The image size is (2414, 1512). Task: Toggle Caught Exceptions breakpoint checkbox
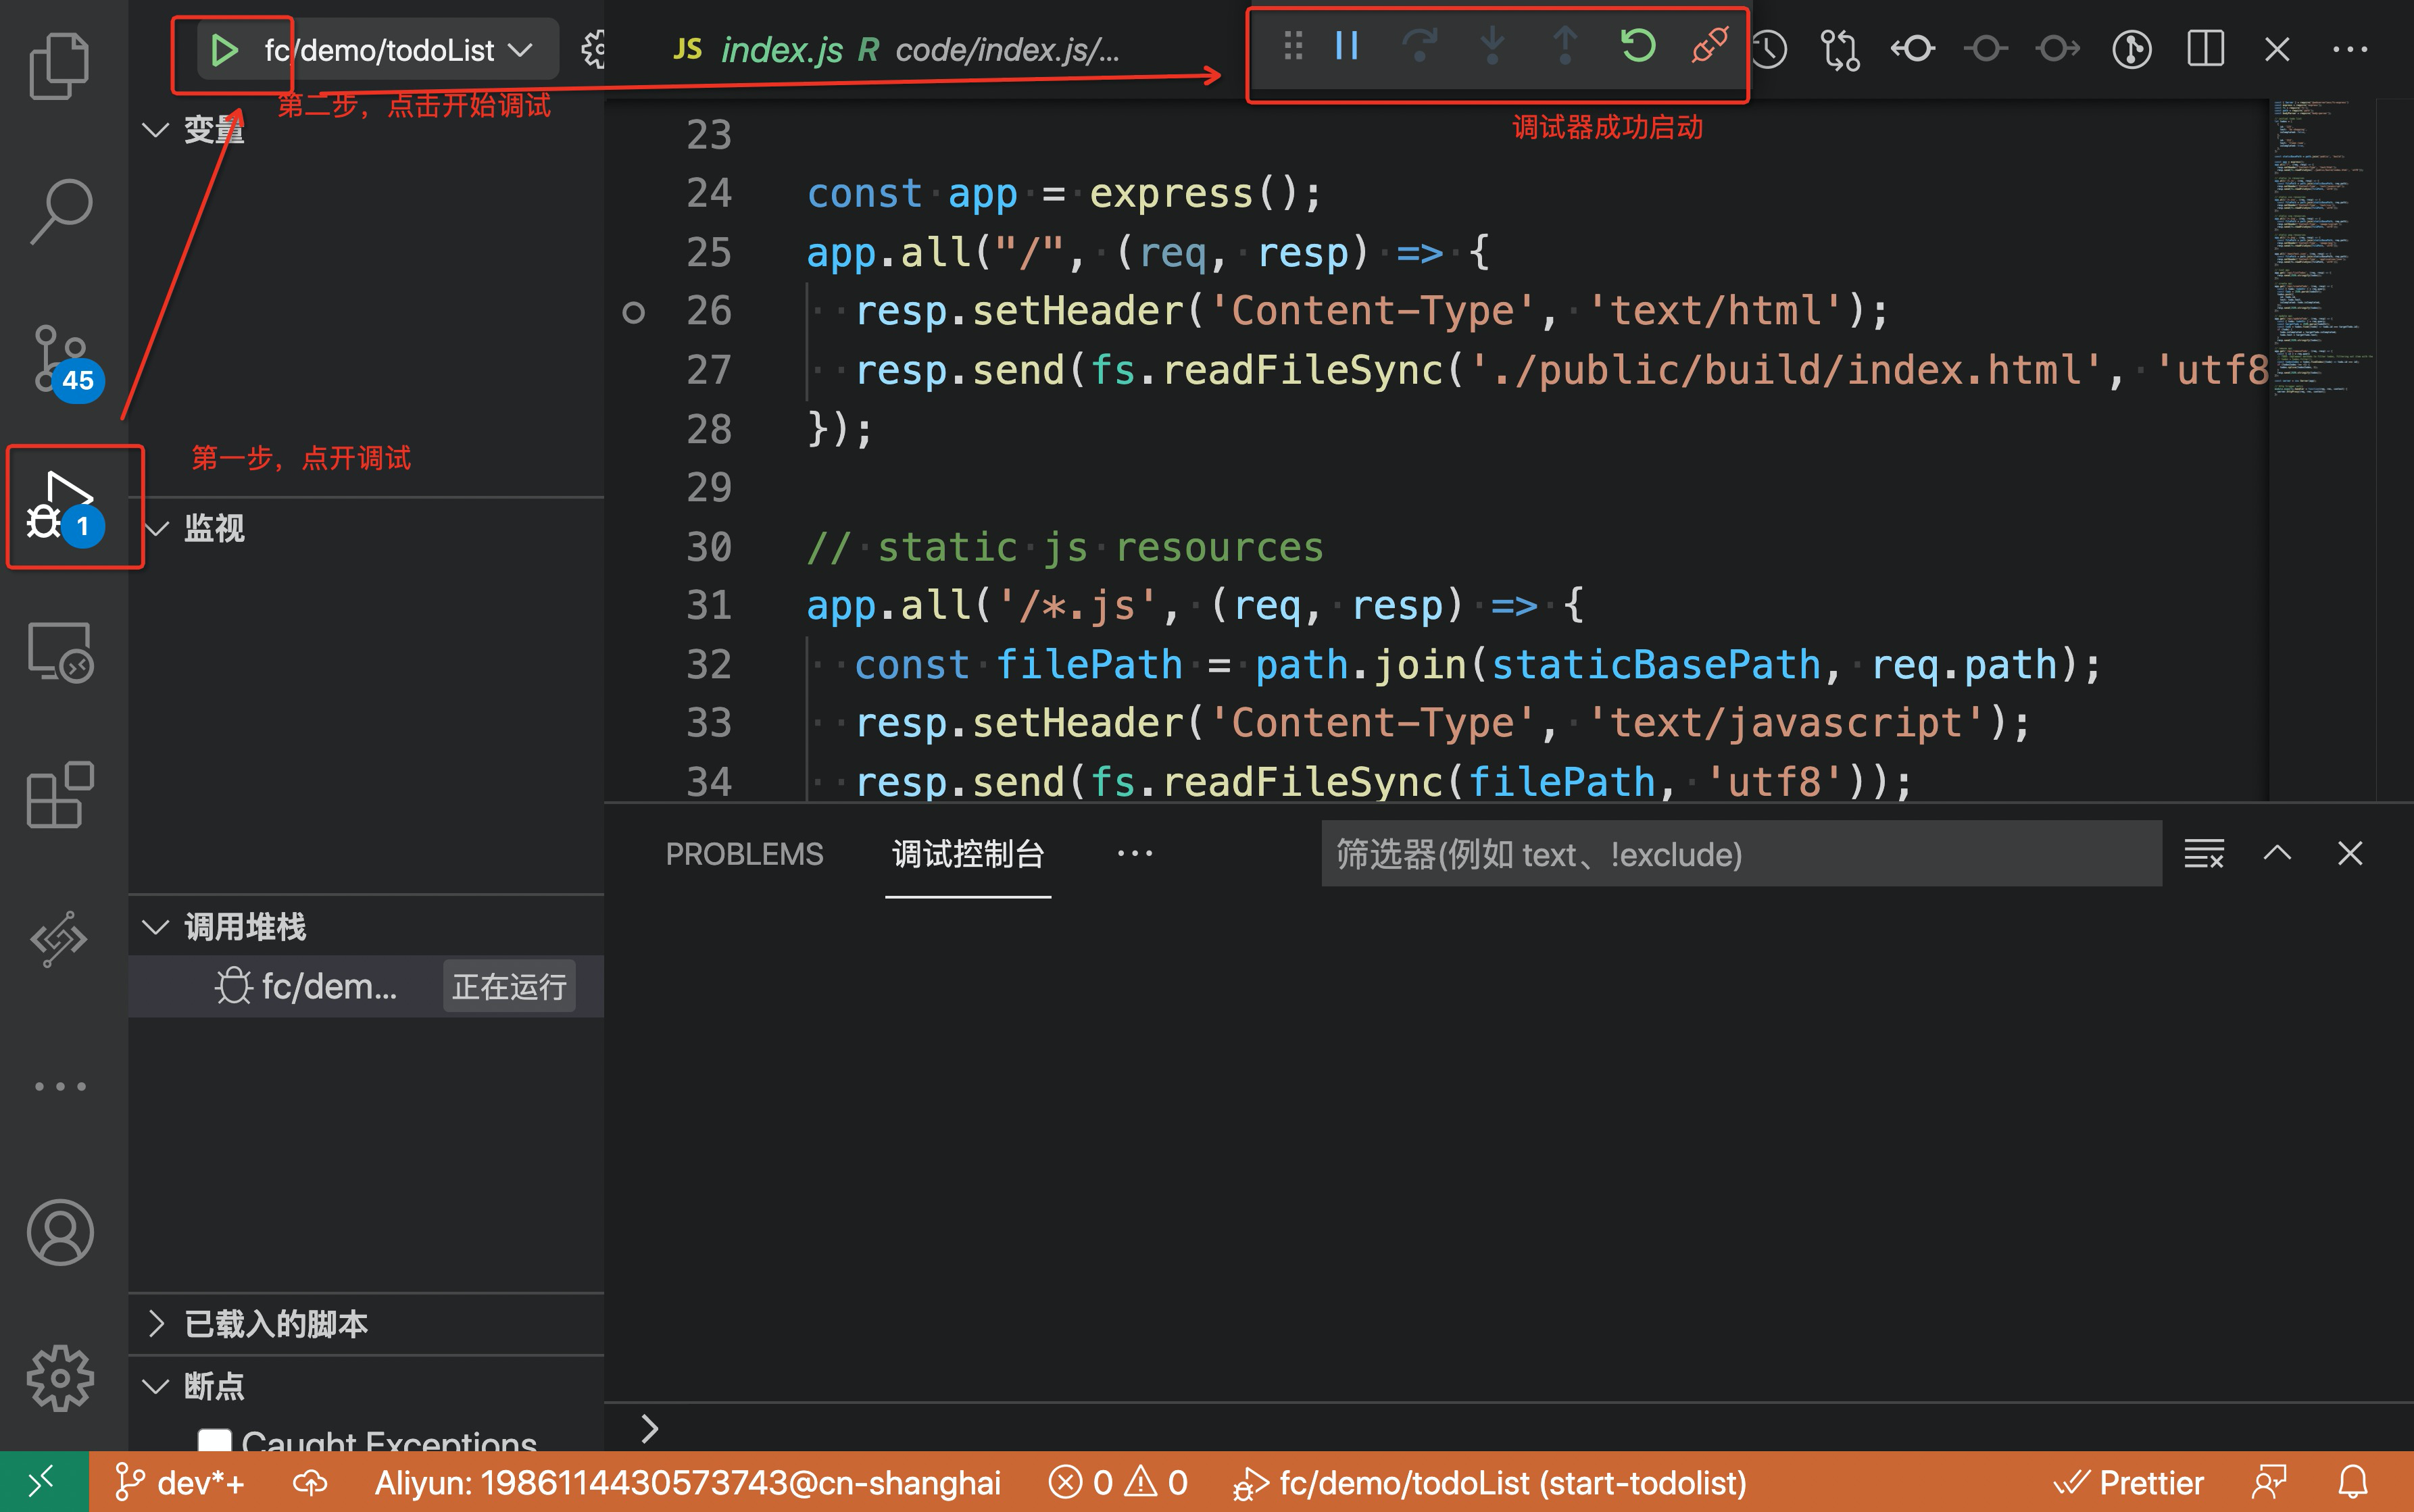pos(214,1440)
